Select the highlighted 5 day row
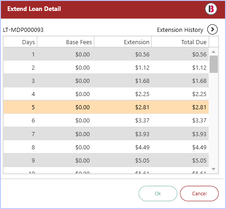Image resolution: width=226 pixels, height=209 pixels. click(106, 107)
